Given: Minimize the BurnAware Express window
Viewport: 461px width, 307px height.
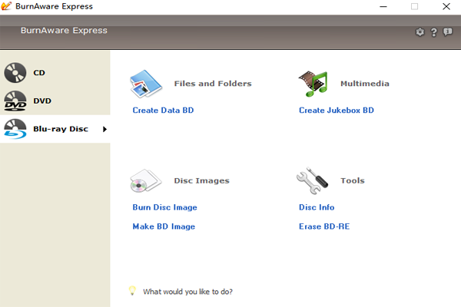Looking at the screenshot, I should tap(383, 6).
